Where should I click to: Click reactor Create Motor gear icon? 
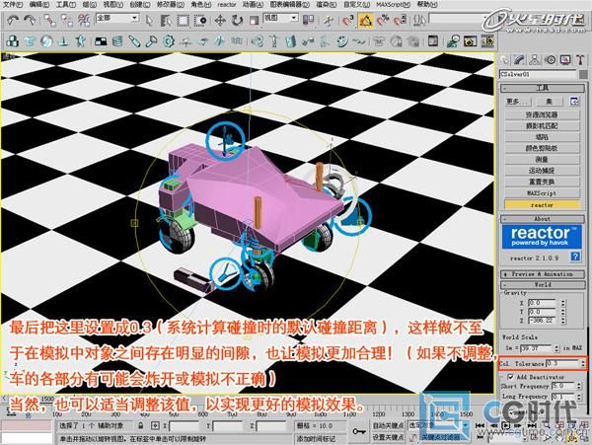[x=169, y=41]
